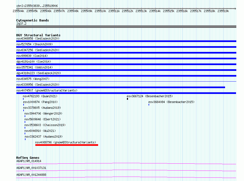Click the nsv3944706 (Wenger2019) label
The height and width of the screenshot is (181, 244).
pyautogui.click(x=43, y=113)
